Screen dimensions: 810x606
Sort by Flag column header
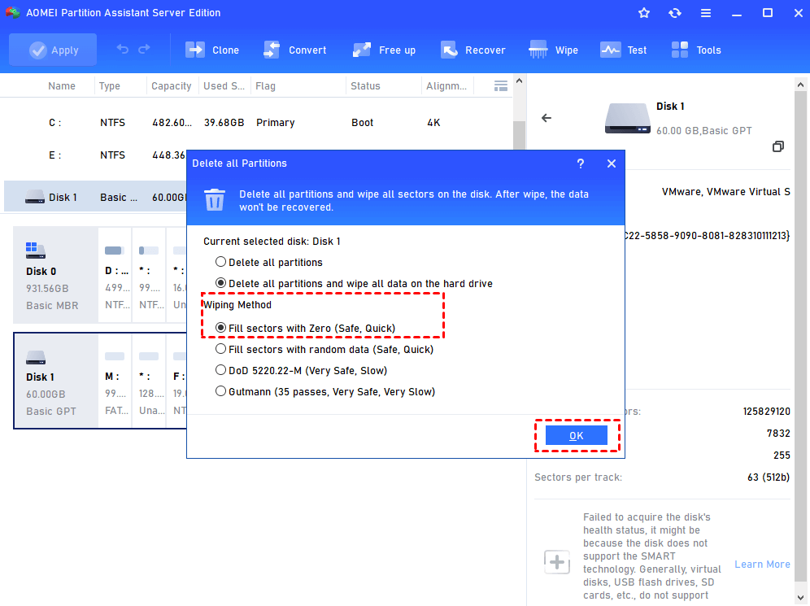(x=265, y=86)
